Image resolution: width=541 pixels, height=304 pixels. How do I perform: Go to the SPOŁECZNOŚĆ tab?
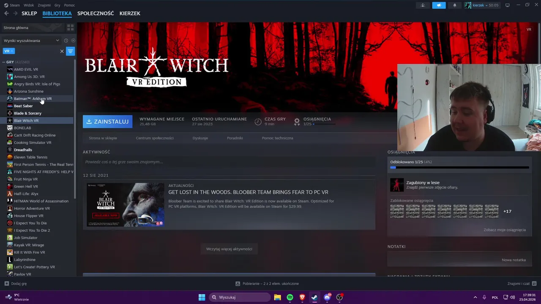(x=96, y=14)
